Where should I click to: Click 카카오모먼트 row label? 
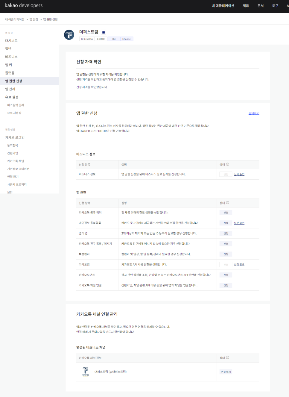pyautogui.click(x=87, y=275)
